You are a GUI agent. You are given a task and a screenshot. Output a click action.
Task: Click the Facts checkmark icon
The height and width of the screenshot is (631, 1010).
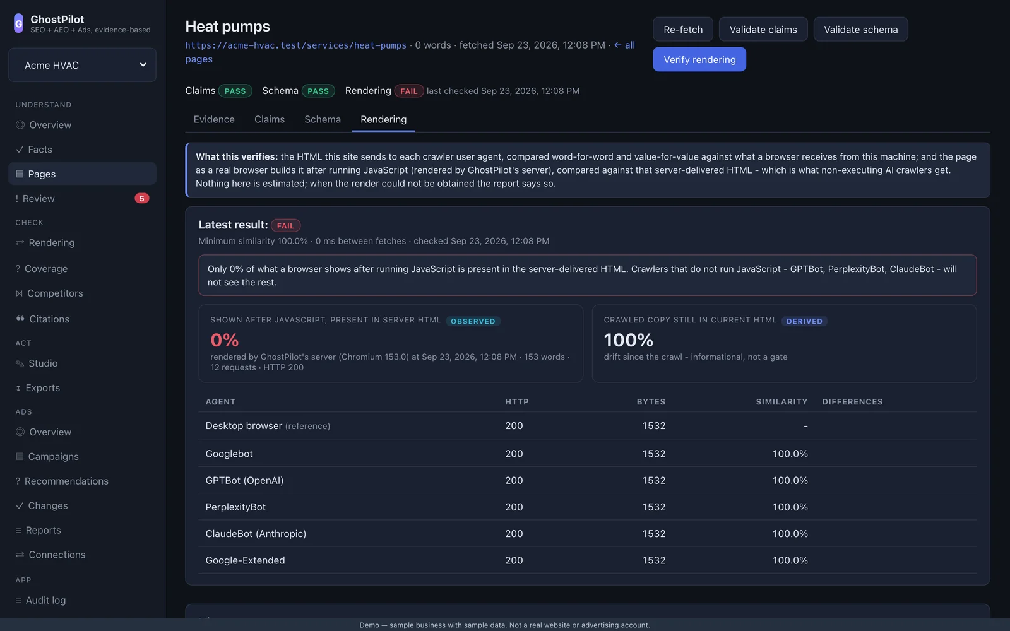[20, 150]
